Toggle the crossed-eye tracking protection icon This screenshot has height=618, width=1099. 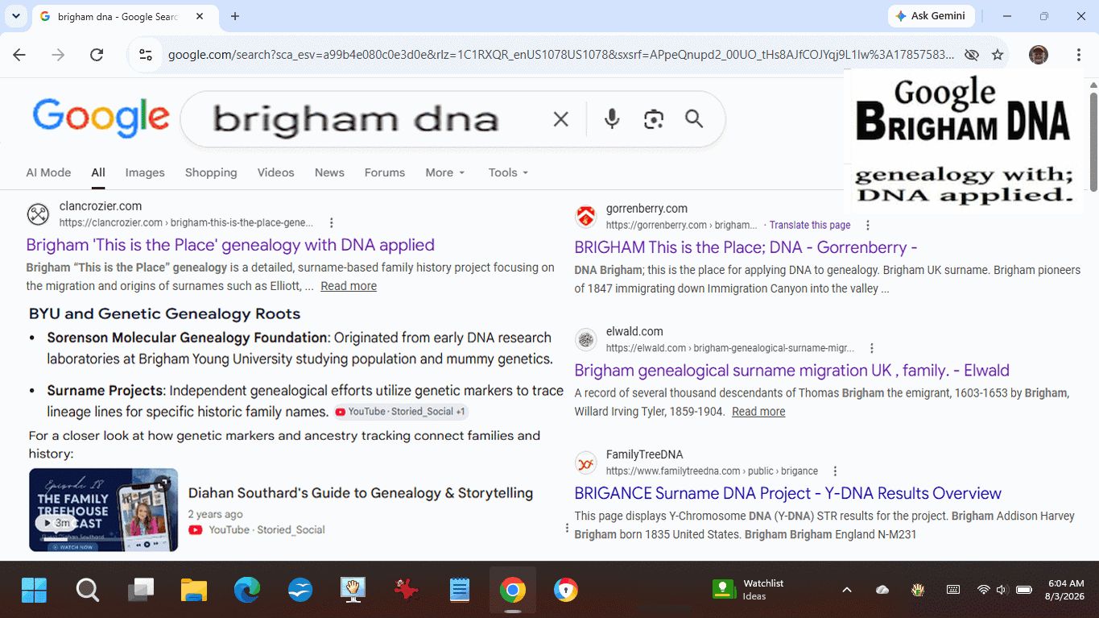972,55
